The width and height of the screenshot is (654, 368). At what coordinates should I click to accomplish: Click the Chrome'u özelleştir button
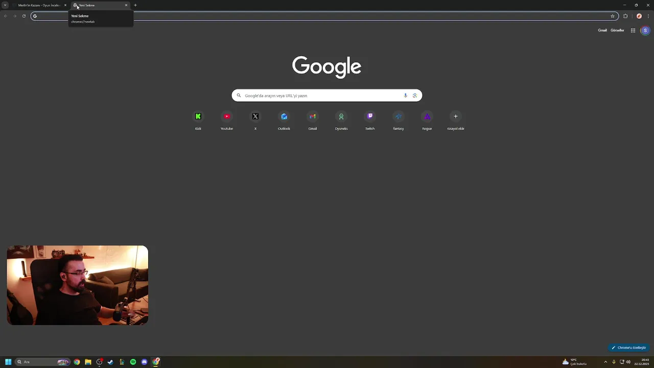click(x=629, y=348)
